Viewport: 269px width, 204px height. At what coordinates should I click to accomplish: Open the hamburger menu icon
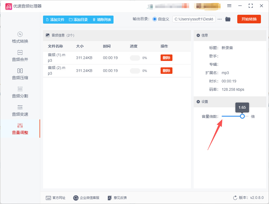(x=229, y=6)
